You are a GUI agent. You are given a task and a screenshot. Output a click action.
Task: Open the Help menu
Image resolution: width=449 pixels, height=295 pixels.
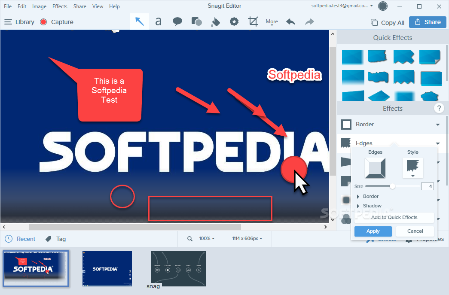pos(114,6)
